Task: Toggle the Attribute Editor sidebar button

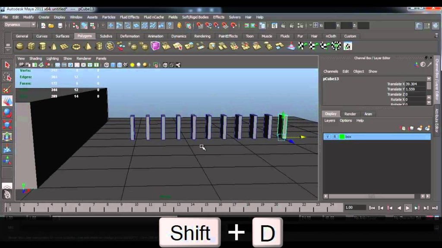Action: point(419,26)
